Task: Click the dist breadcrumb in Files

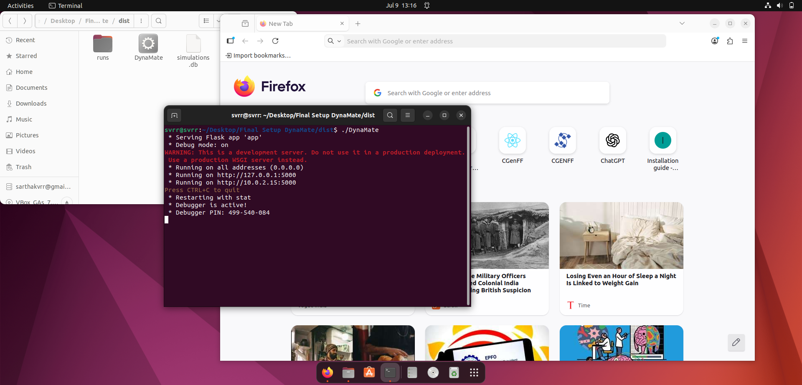Action: [124, 21]
